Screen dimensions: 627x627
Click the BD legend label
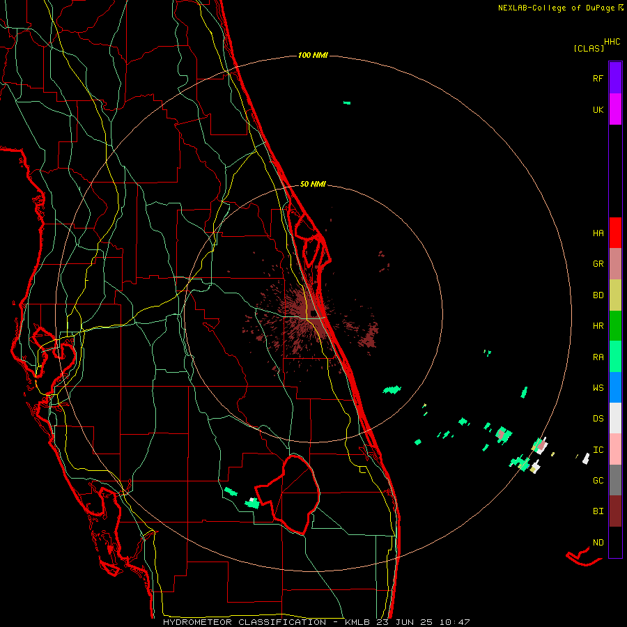[598, 295]
